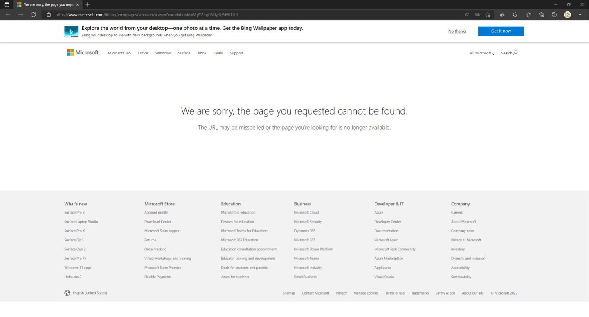This screenshot has width=589, height=317.
Task: Click the Microsoft logo
Action: pos(83,52)
